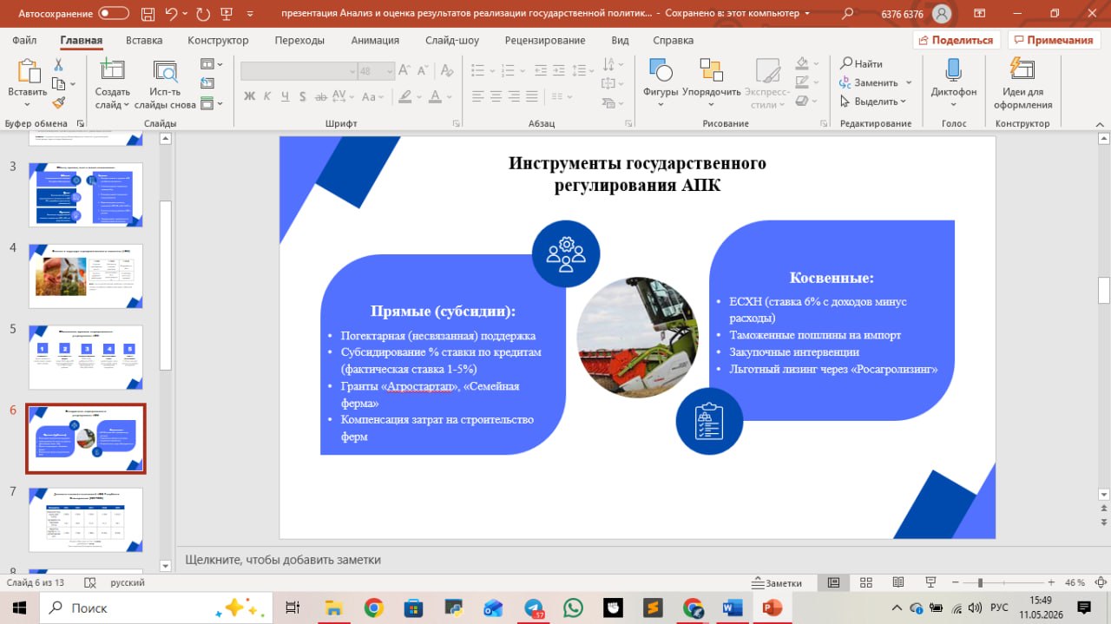The image size is (1111, 624).
Task: Select slide 7 thumbnail
Action: click(86, 520)
